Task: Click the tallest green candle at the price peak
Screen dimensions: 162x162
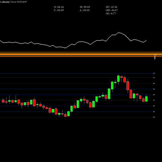Action: click(x=119, y=79)
